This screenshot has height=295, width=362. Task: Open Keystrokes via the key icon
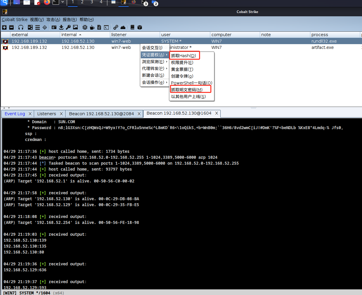(x=68, y=27)
